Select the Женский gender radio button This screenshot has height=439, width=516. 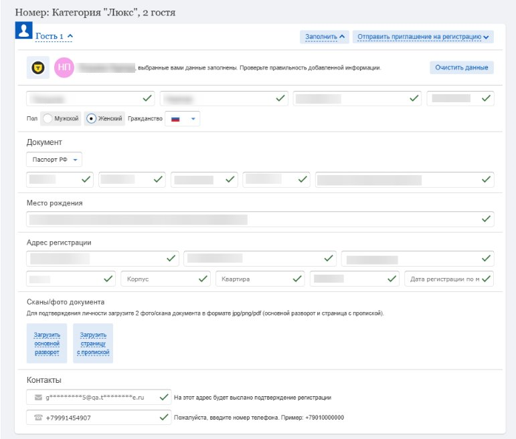[x=92, y=119]
